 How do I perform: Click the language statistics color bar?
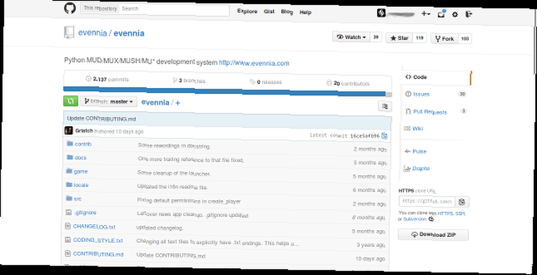pyautogui.click(x=227, y=92)
